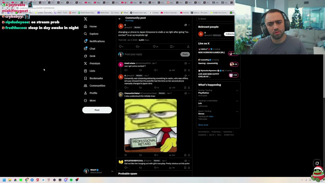Open Grok in the sidebar
Screen dimensions: 325x183
(x=90, y=56)
